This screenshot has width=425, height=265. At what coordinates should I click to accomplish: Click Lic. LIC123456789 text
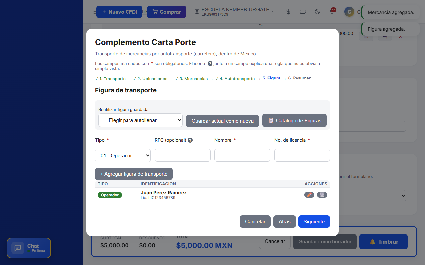click(158, 198)
